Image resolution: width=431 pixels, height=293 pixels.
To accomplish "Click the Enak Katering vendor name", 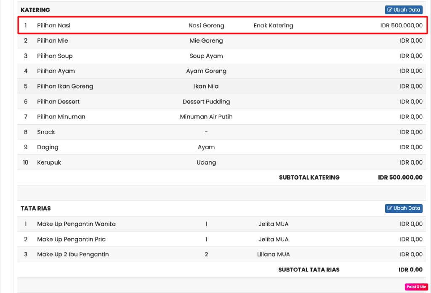I will coord(273,26).
